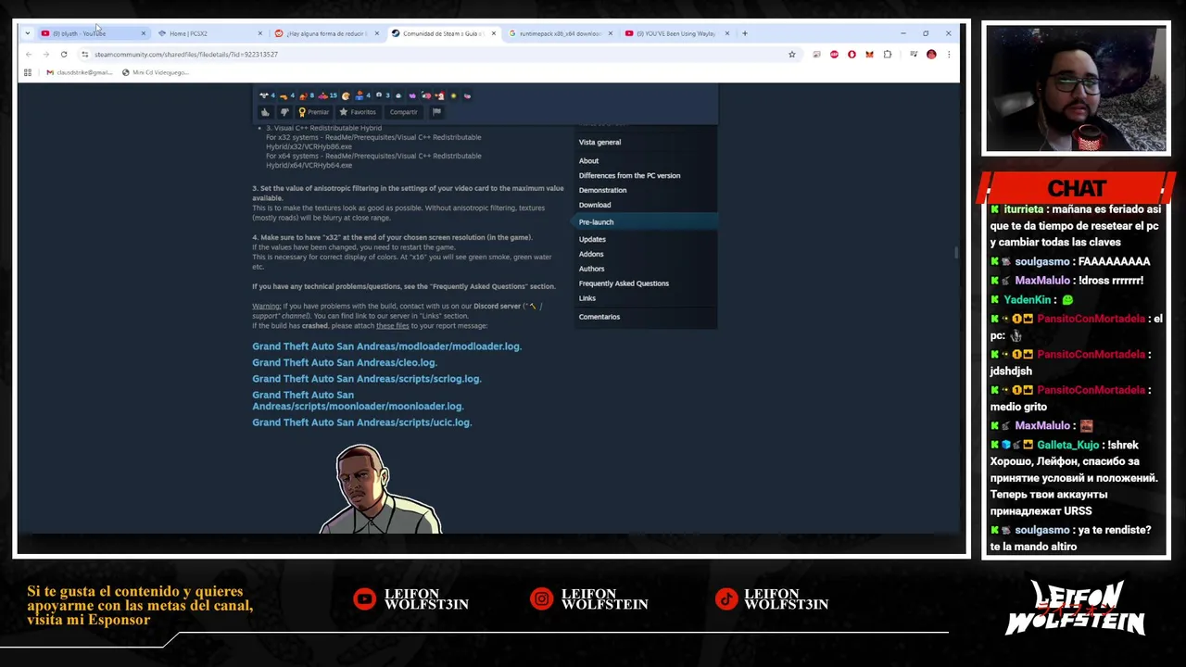This screenshot has width=1186, height=667.
Task: Click the 'Premiar' award button
Action: coord(313,112)
